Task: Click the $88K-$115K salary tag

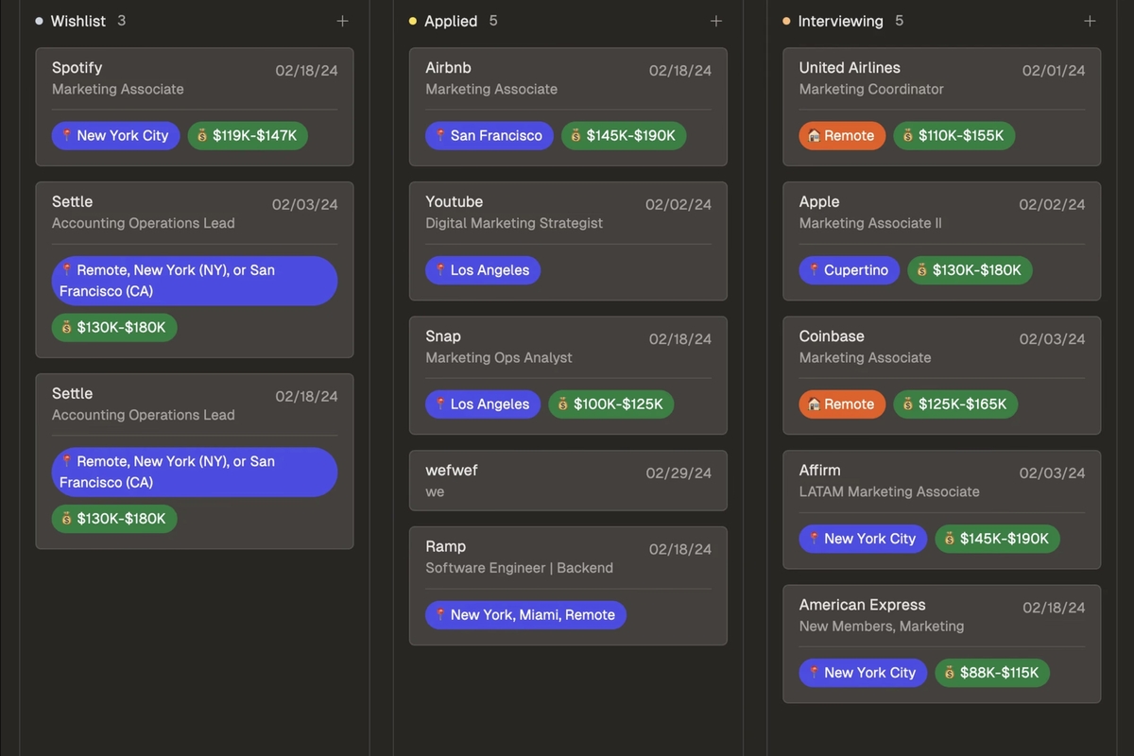Action: 992,673
